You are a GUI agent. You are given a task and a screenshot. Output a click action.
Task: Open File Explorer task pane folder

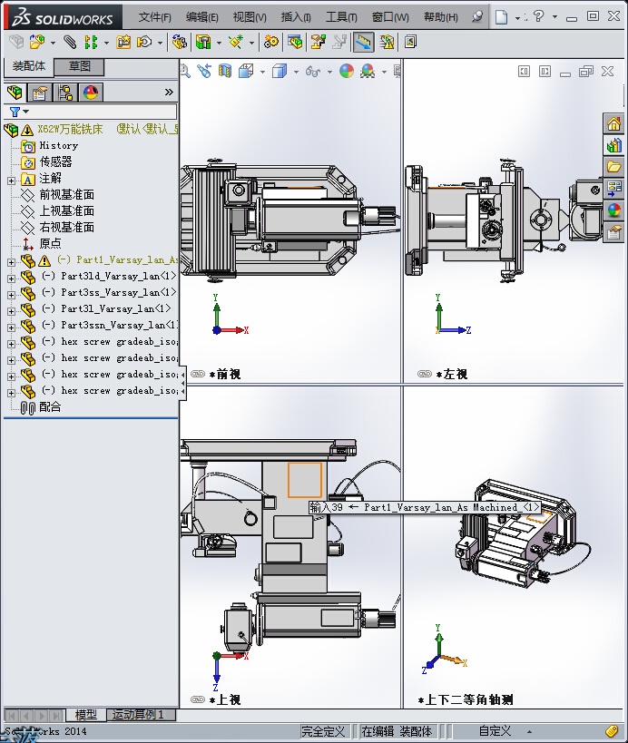click(x=613, y=167)
